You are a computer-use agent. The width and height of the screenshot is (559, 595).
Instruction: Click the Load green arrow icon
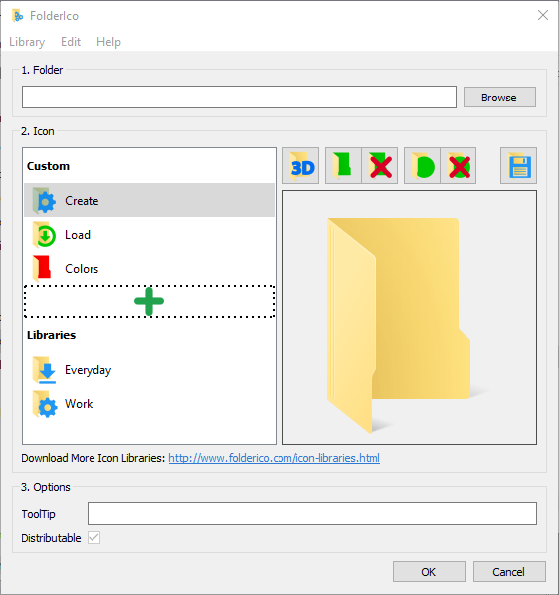(44, 235)
